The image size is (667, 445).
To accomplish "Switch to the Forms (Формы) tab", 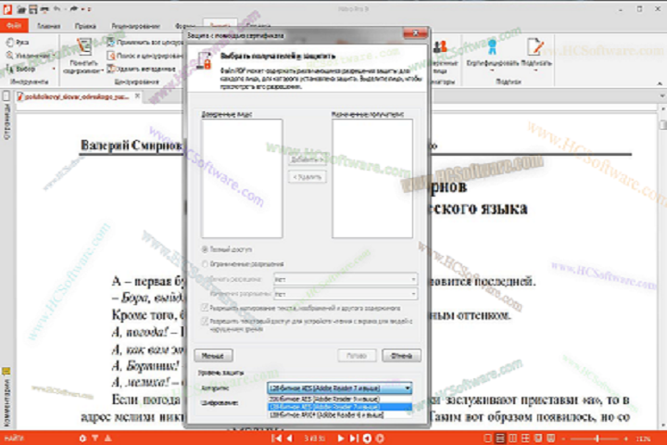I will coord(185,26).
